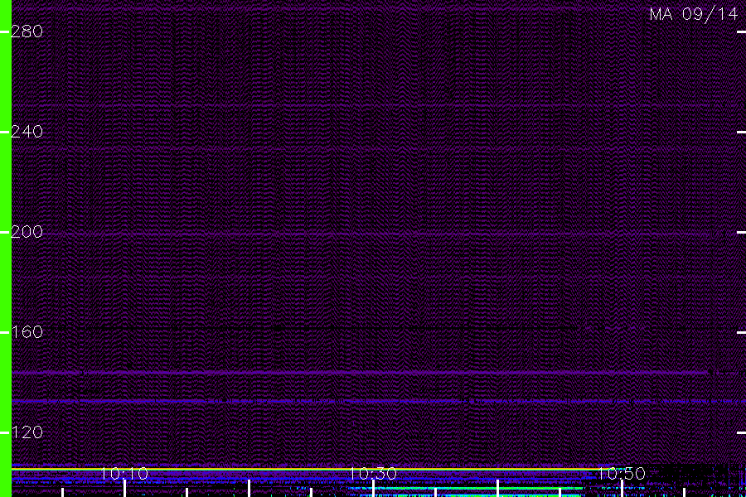The image size is (746, 497).
Task: Click the tall tick mark below 10:10
Action: coord(124,489)
